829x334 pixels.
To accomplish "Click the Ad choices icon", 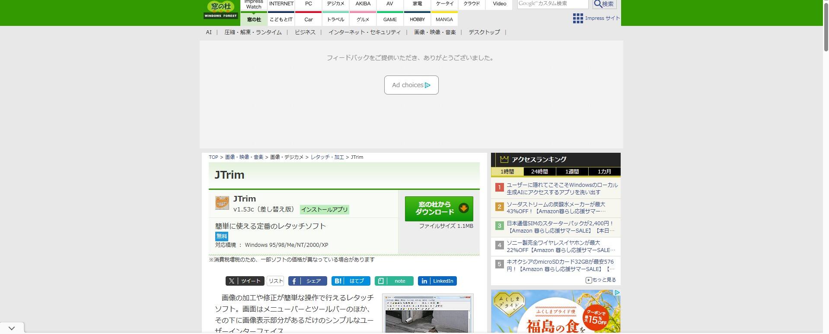I will coord(428,85).
